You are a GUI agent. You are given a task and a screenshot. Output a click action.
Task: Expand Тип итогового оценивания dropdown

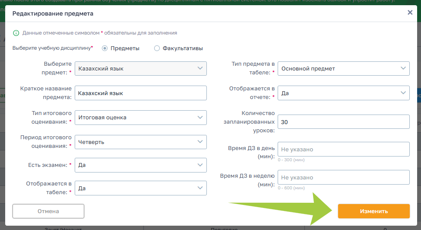coord(140,117)
